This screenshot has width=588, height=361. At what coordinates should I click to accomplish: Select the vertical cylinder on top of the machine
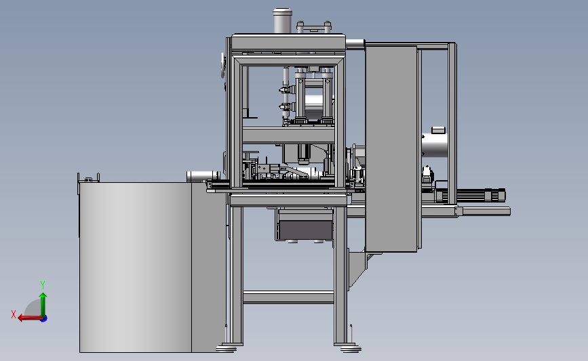(x=282, y=21)
